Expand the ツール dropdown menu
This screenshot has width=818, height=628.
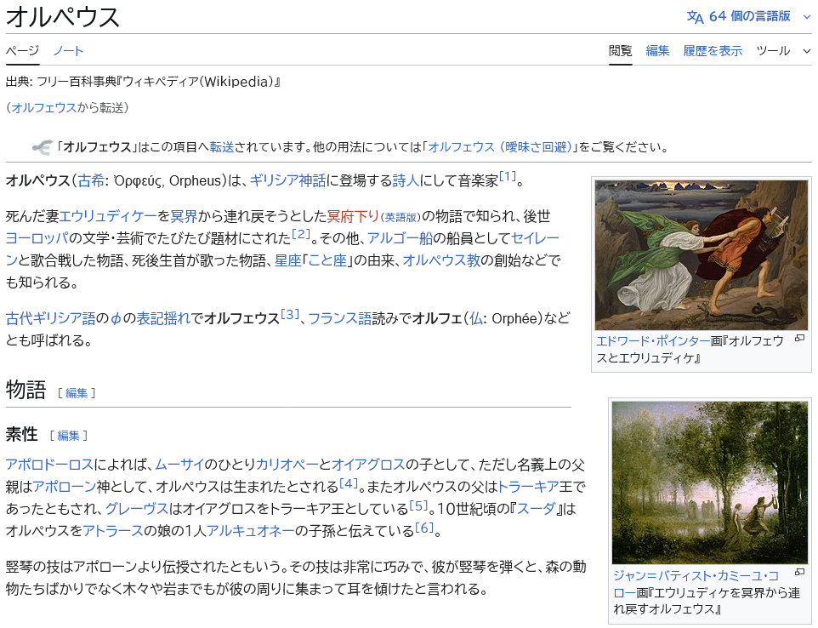pyautogui.click(x=784, y=51)
